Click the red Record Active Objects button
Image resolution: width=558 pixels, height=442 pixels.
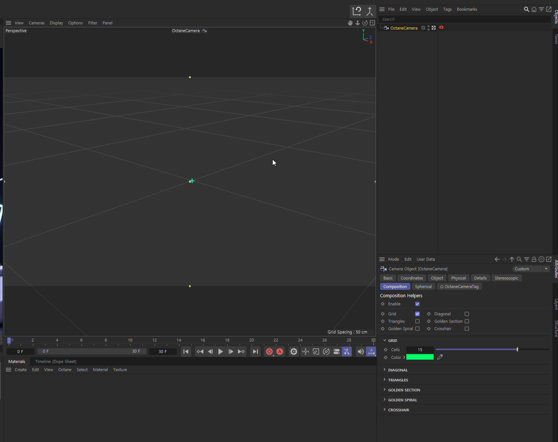pyautogui.click(x=269, y=352)
